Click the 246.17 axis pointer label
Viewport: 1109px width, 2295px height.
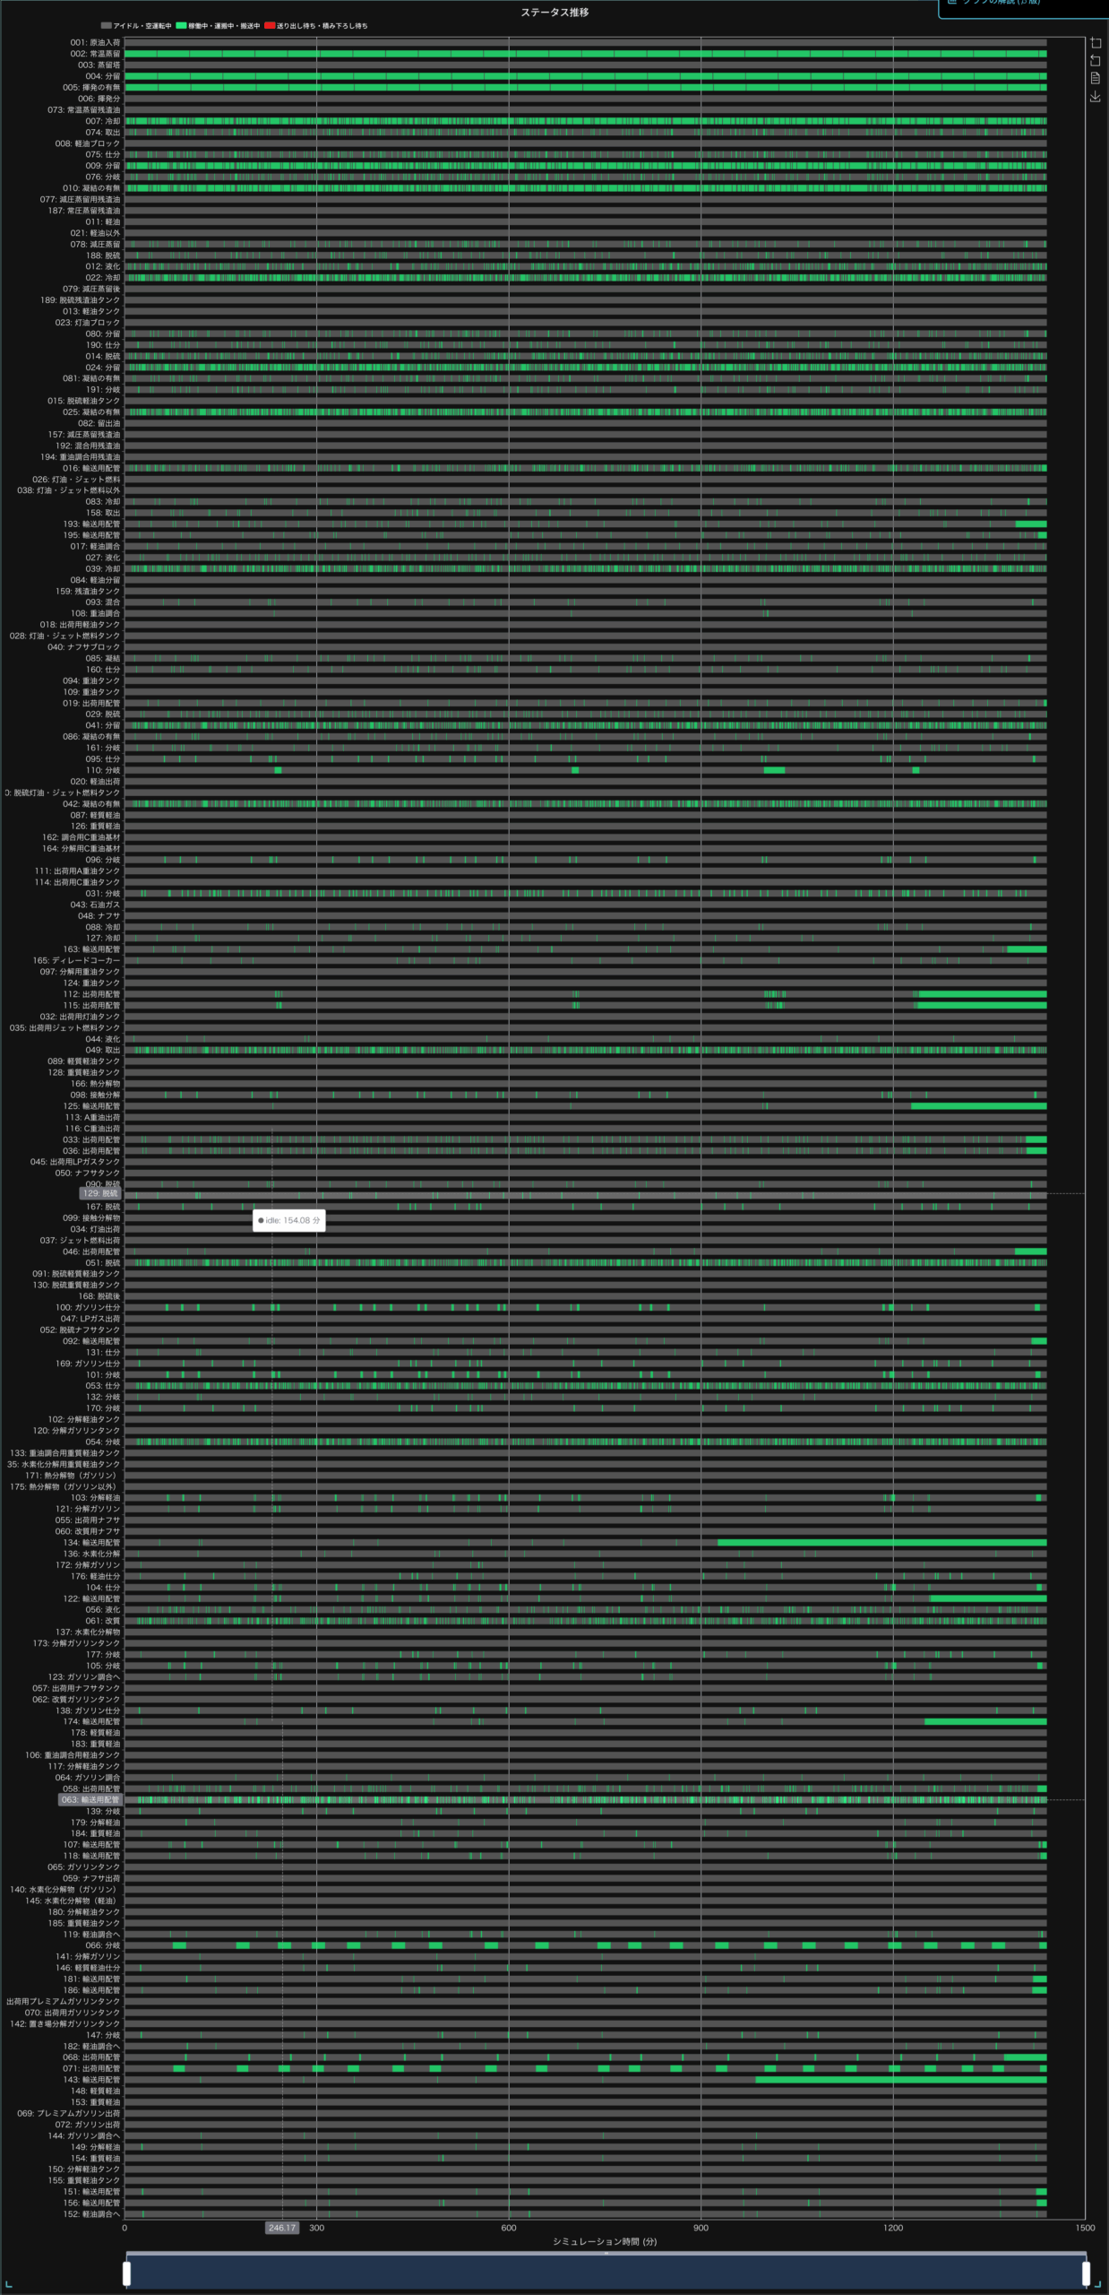pos(281,2228)
